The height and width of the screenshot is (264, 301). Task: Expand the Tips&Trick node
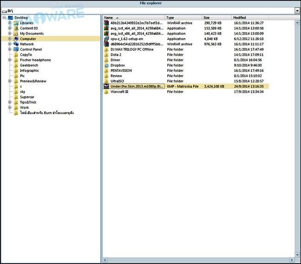coord(10,102)
